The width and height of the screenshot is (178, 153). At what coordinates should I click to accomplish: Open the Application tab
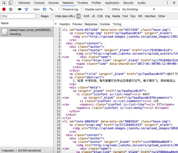112,3
